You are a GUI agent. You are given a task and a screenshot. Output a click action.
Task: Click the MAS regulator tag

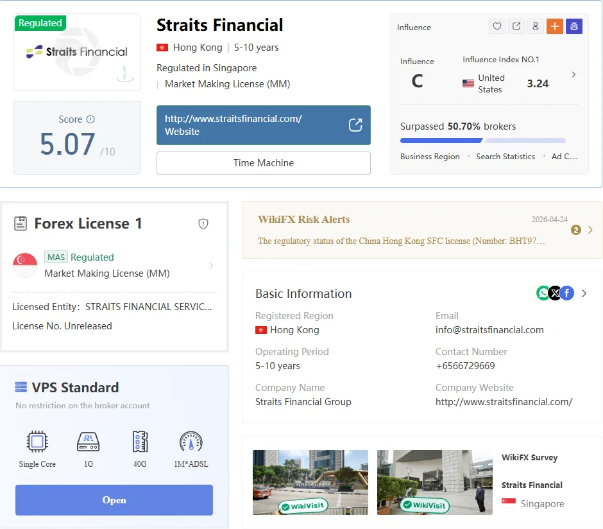point(56,257)
